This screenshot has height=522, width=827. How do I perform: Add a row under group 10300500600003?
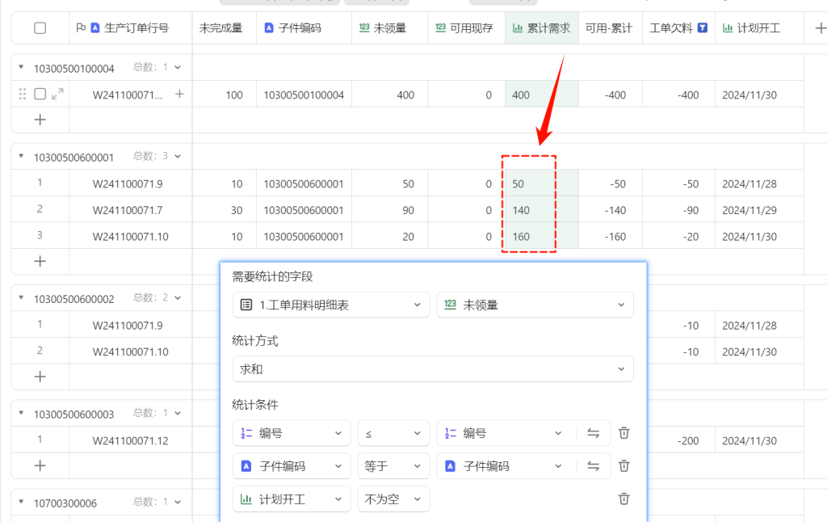(40, 465)
